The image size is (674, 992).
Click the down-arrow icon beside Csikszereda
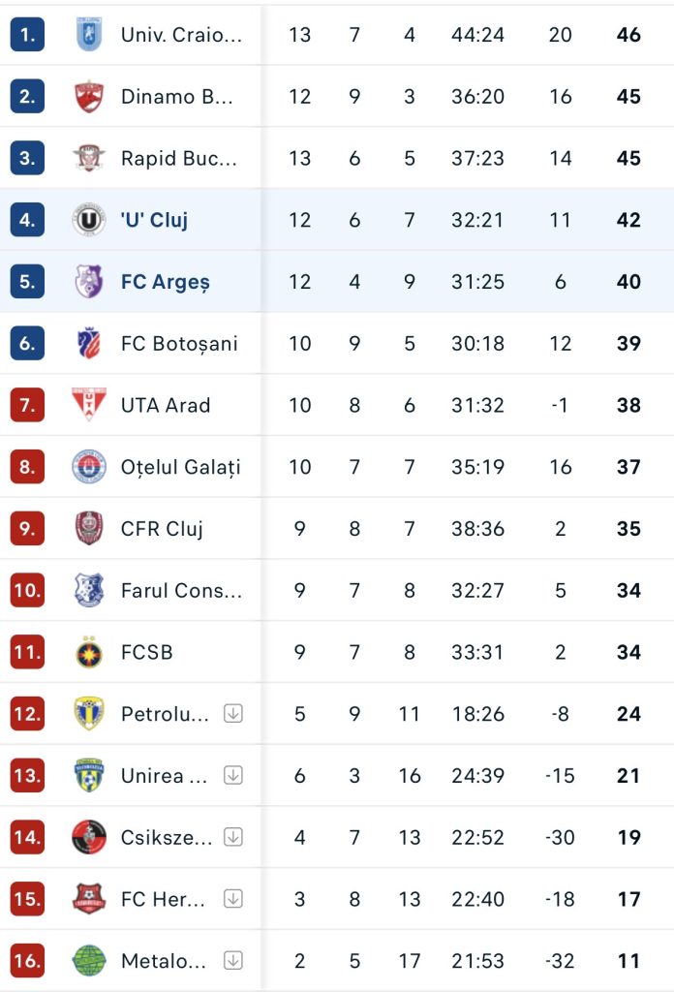point(233,837)
